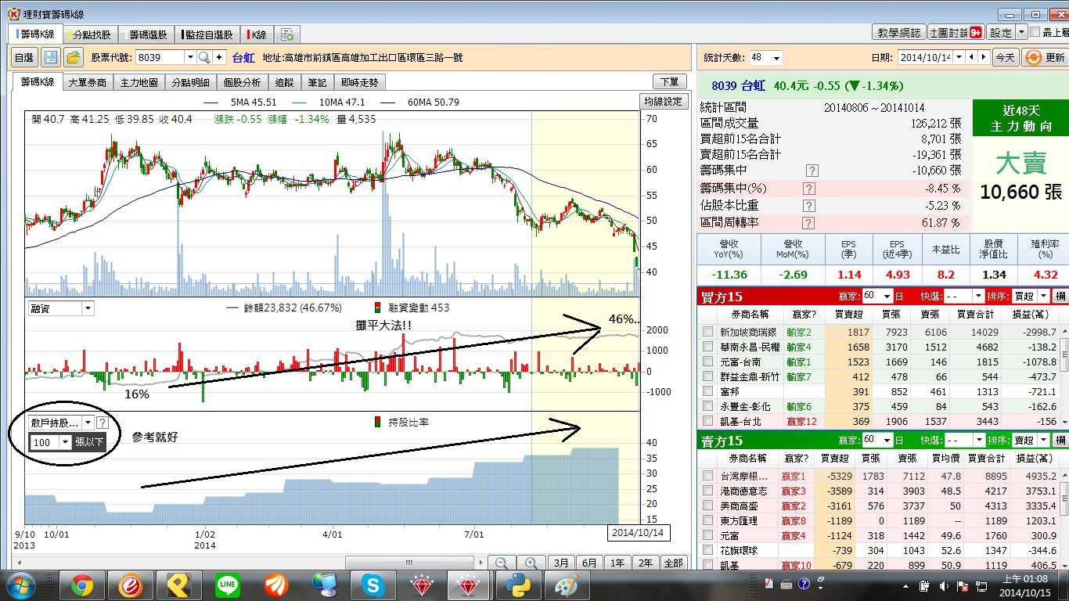Viewport: 1069px width, 601px height.
Task: Open the help icon beside 籌碼集中
Action: click(x=812, y=171)
